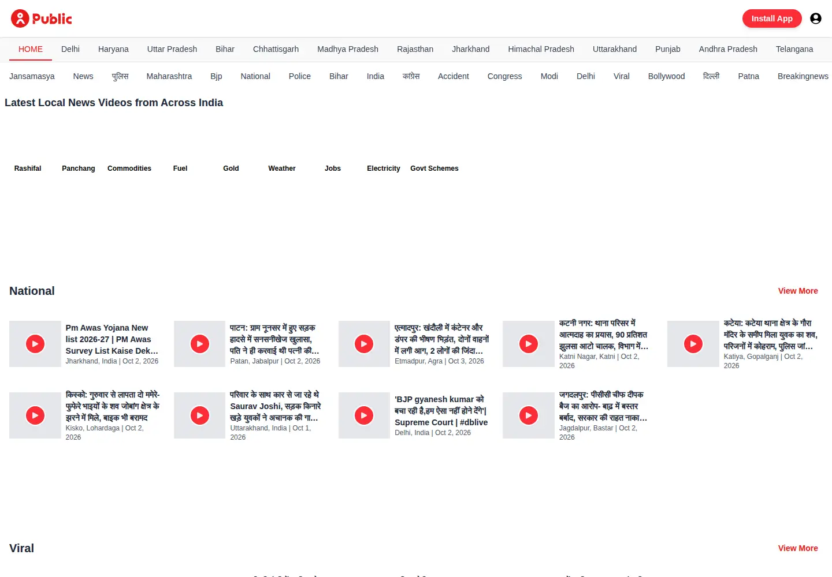This screenshot has height=577, width=832.
Task: Open headline Pm Awas Yojana New list 2026-27
Action: 112,339
